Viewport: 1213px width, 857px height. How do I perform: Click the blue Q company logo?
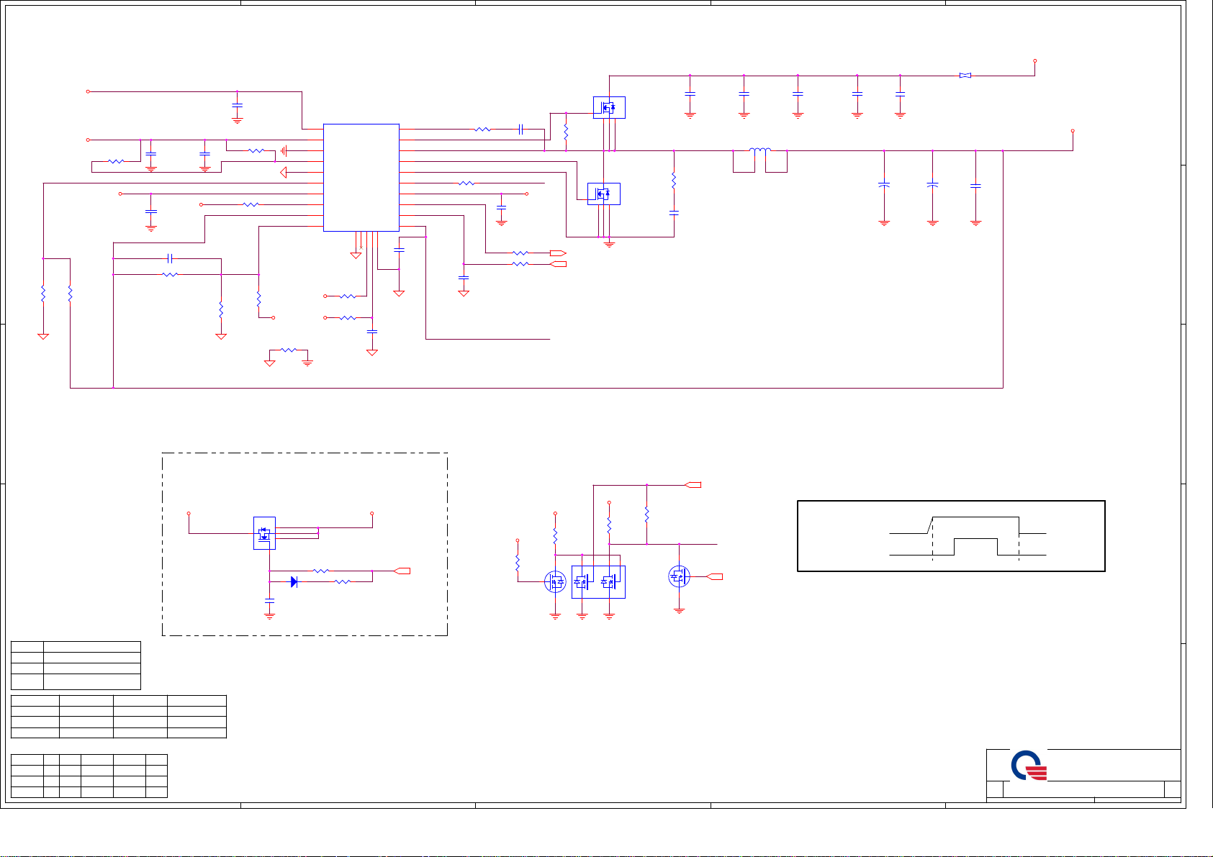pos(1028,766)
